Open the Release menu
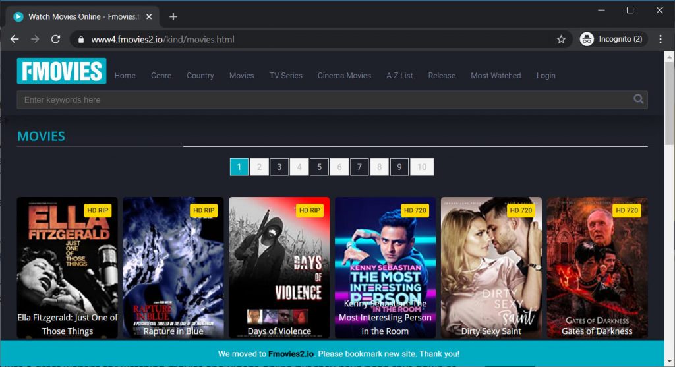This screenshot has height=367, width=675. click(x=442, y=76)
